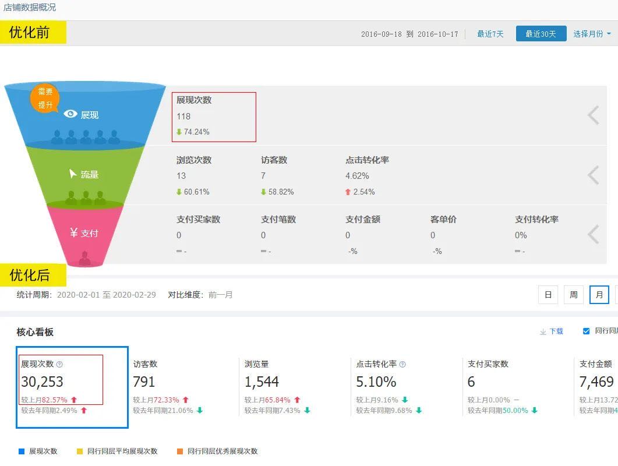Click the 支付买家数 label in the funnel row

(x=198, y=219)
